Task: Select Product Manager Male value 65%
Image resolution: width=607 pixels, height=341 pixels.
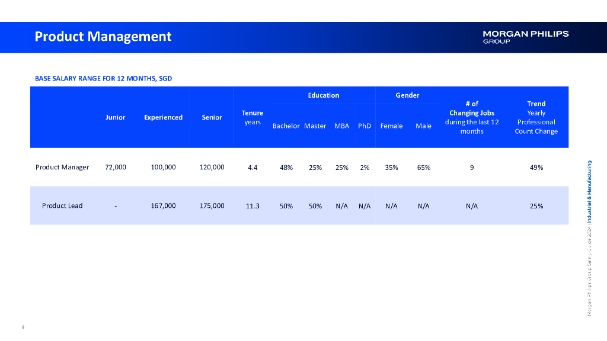Action: click(423, 168)
